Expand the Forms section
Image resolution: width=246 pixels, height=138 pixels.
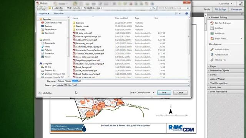(226, 75)
